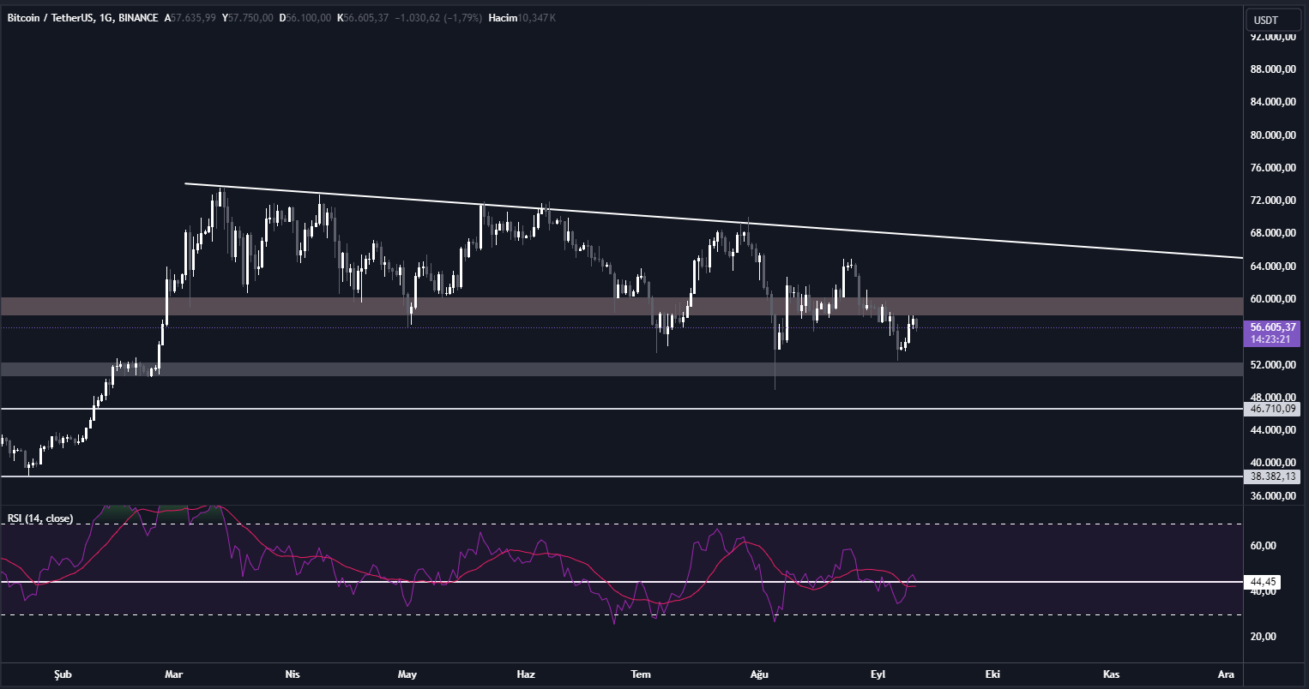
Task: Select the white descending trend line
Action: (x=712, y=220)
